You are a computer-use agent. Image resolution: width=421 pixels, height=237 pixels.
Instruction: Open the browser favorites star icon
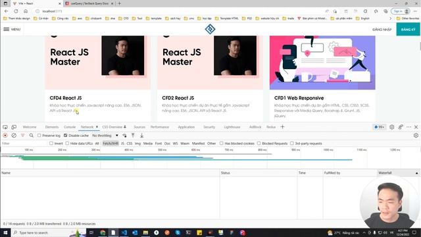(376, 11)
